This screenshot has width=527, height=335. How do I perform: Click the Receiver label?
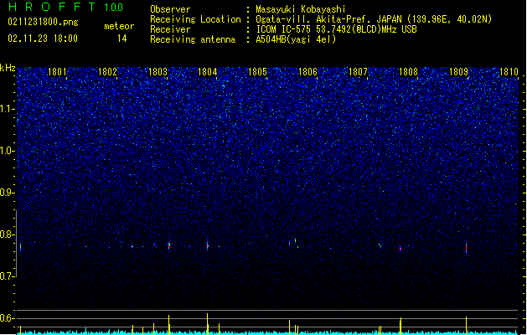170,29
